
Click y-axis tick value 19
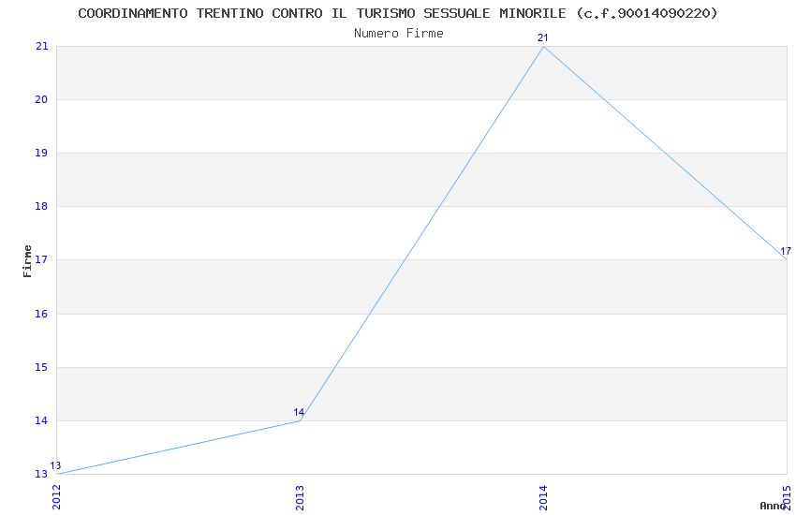[x=41, y=153]
